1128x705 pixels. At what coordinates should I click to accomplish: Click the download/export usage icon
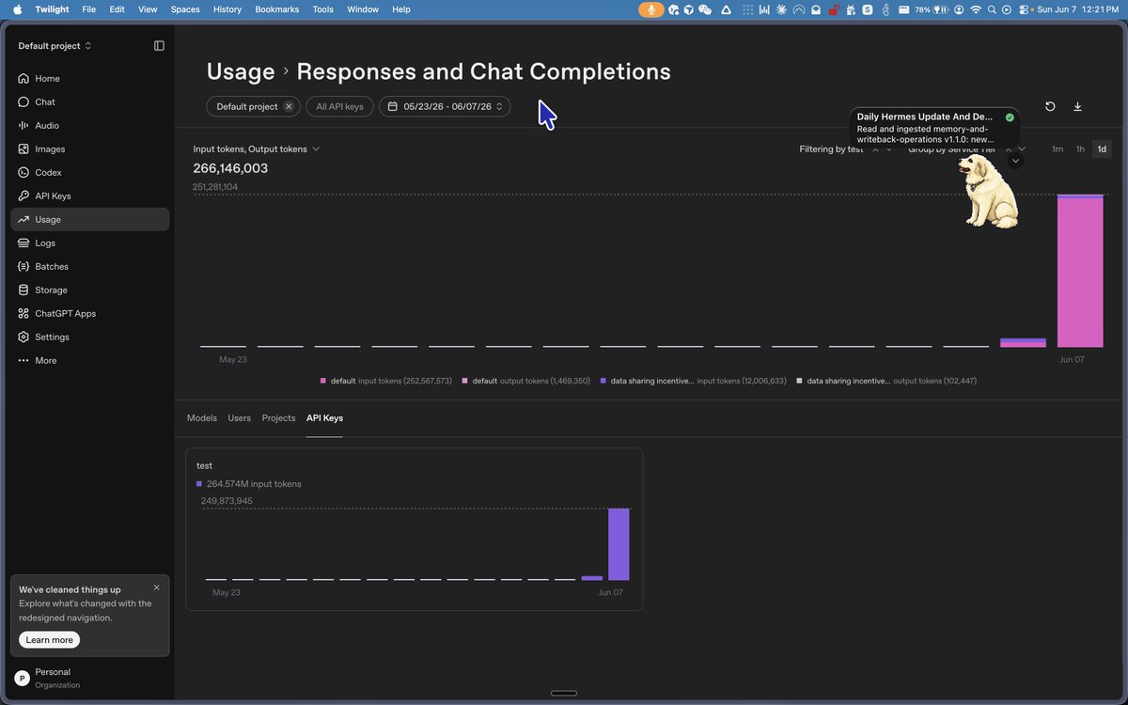[1077, 106]
